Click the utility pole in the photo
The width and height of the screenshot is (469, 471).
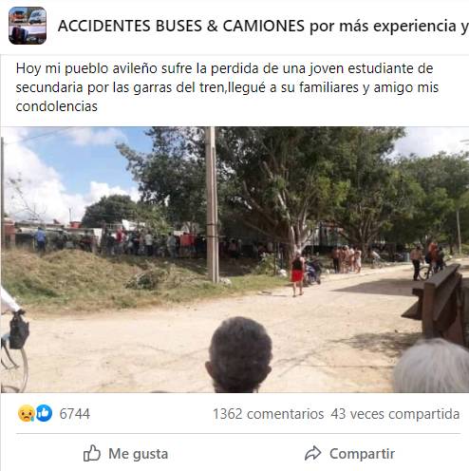click(x=212, y=204)
